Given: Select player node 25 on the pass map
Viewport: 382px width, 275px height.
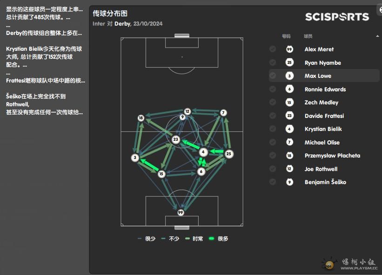Looking at the screenshot, I should coord(228,154).
